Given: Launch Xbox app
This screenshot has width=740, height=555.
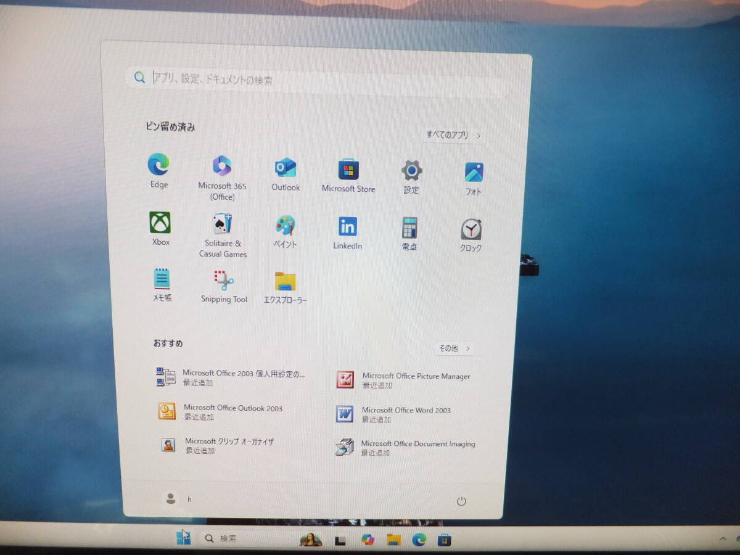Looking at the screenshot, I should 160,229.
